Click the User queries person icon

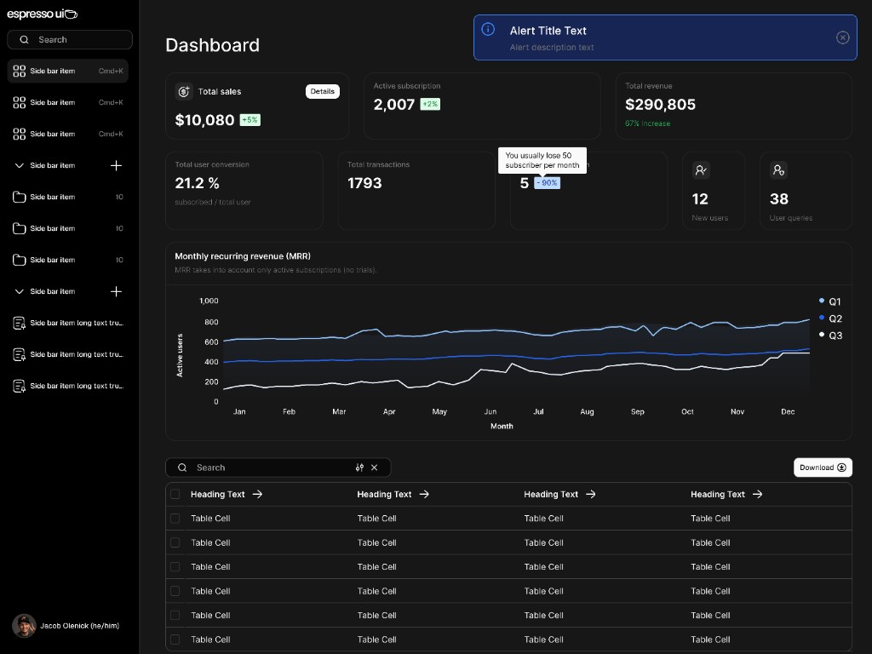click(778, 170)
